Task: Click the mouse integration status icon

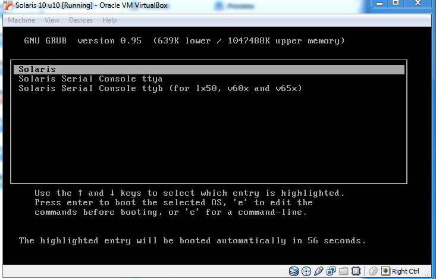Action: click(x=373, y=271)
